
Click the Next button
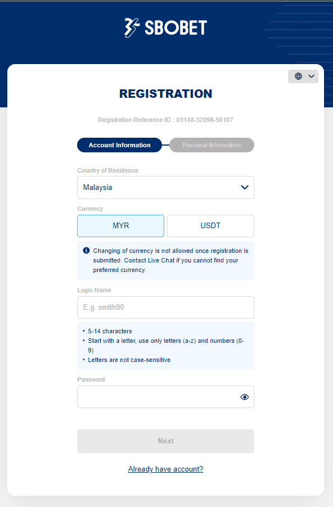click(x=166, y=441)
